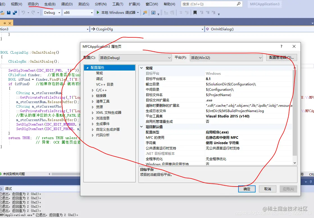Select the 平台工具集 property row
The width and height of the screenshot is (314, 218).
215,116
